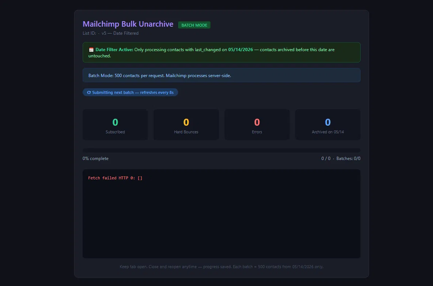Click the Fetch failed HTTP 0 log line
This screenshot has height=286, width=433.
tap(115, 178)
